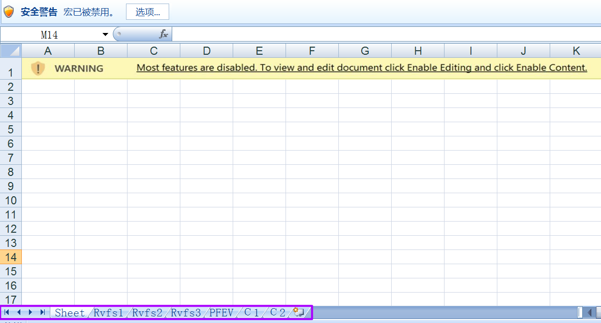Select row 5 header
The width and height of the screenshot is (601, 323).
pyautogui.click(x=11, y=129)
